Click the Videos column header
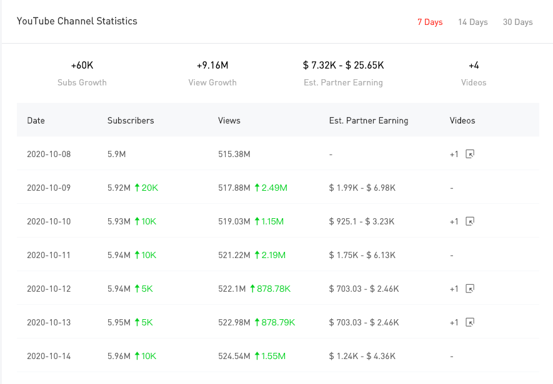Viewport: 553px width, 384px height. click(462, 120)
